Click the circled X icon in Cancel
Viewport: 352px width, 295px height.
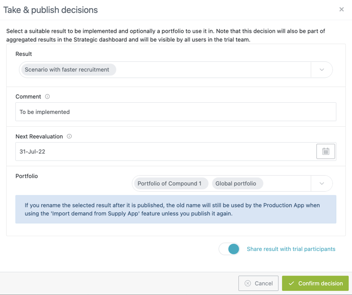pos(248,283)
